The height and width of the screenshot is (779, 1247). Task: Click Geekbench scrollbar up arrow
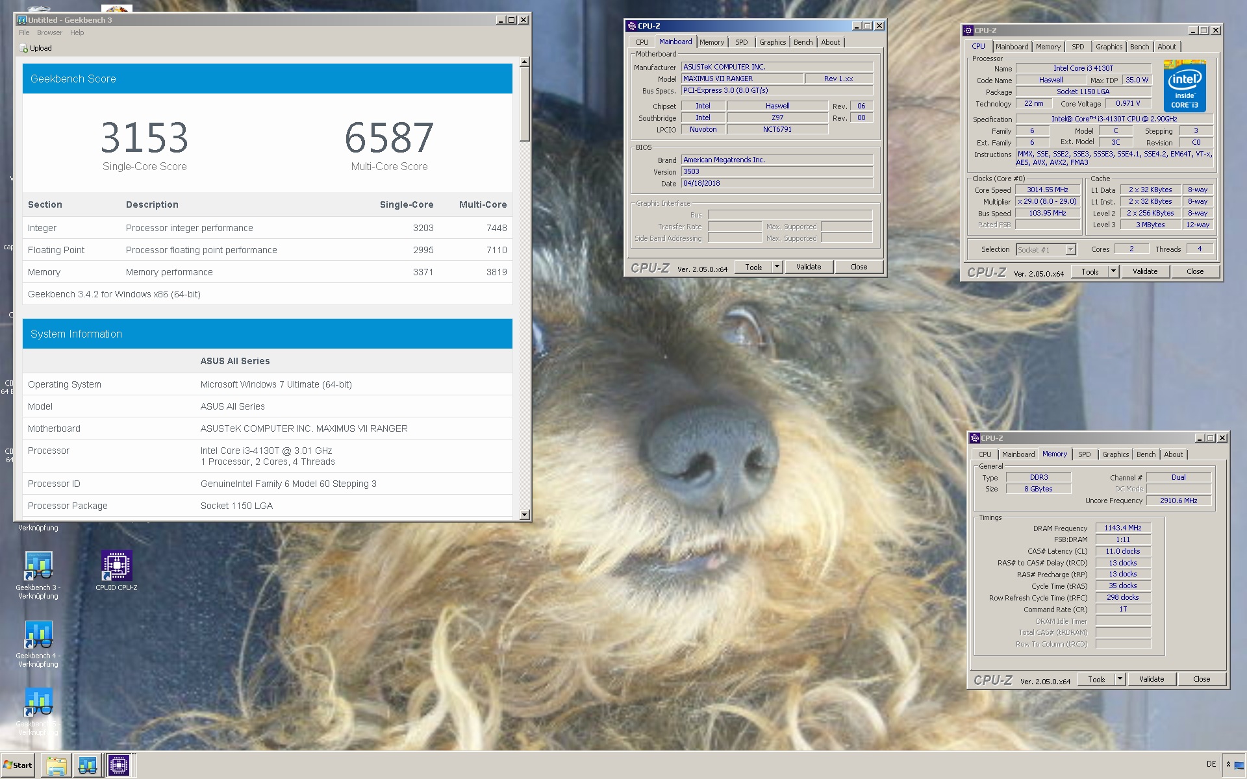pos(524,62)
